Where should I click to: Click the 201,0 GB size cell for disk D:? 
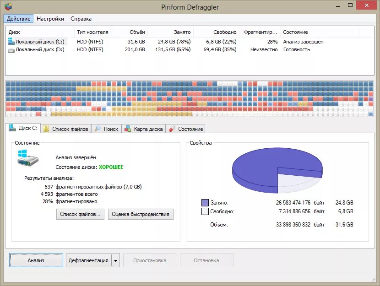(135, 49)
